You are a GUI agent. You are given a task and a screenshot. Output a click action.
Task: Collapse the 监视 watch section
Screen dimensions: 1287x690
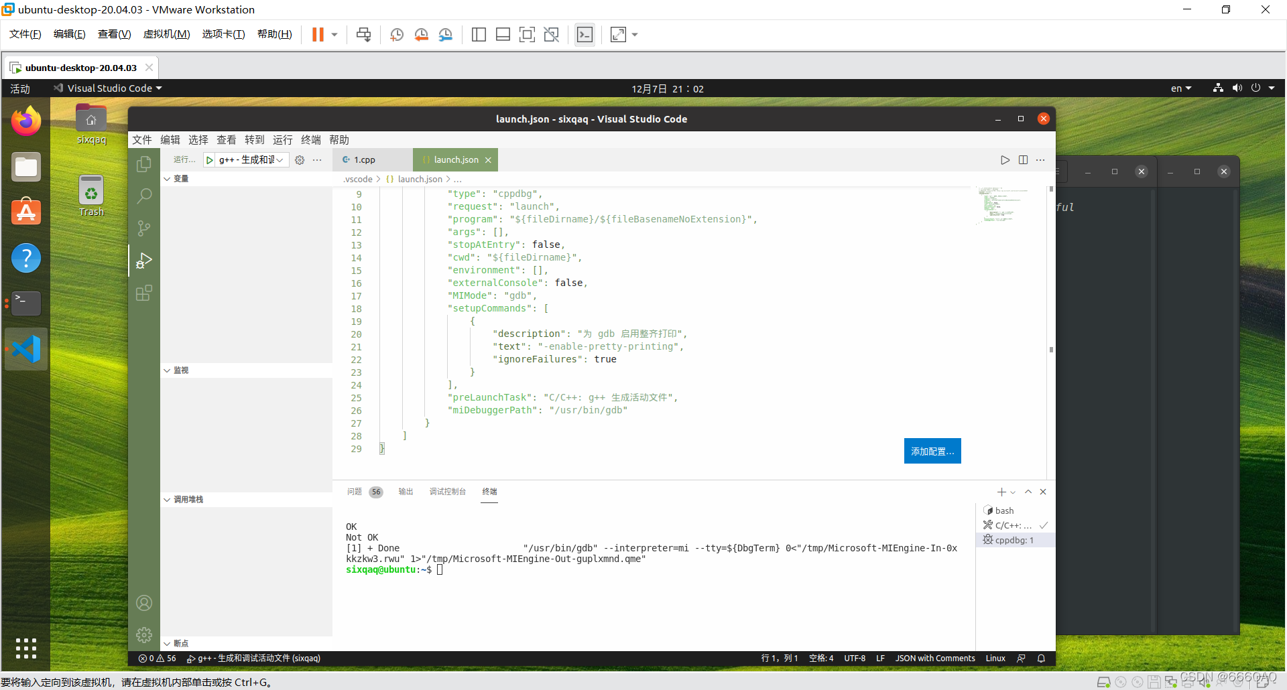[177, 370]
